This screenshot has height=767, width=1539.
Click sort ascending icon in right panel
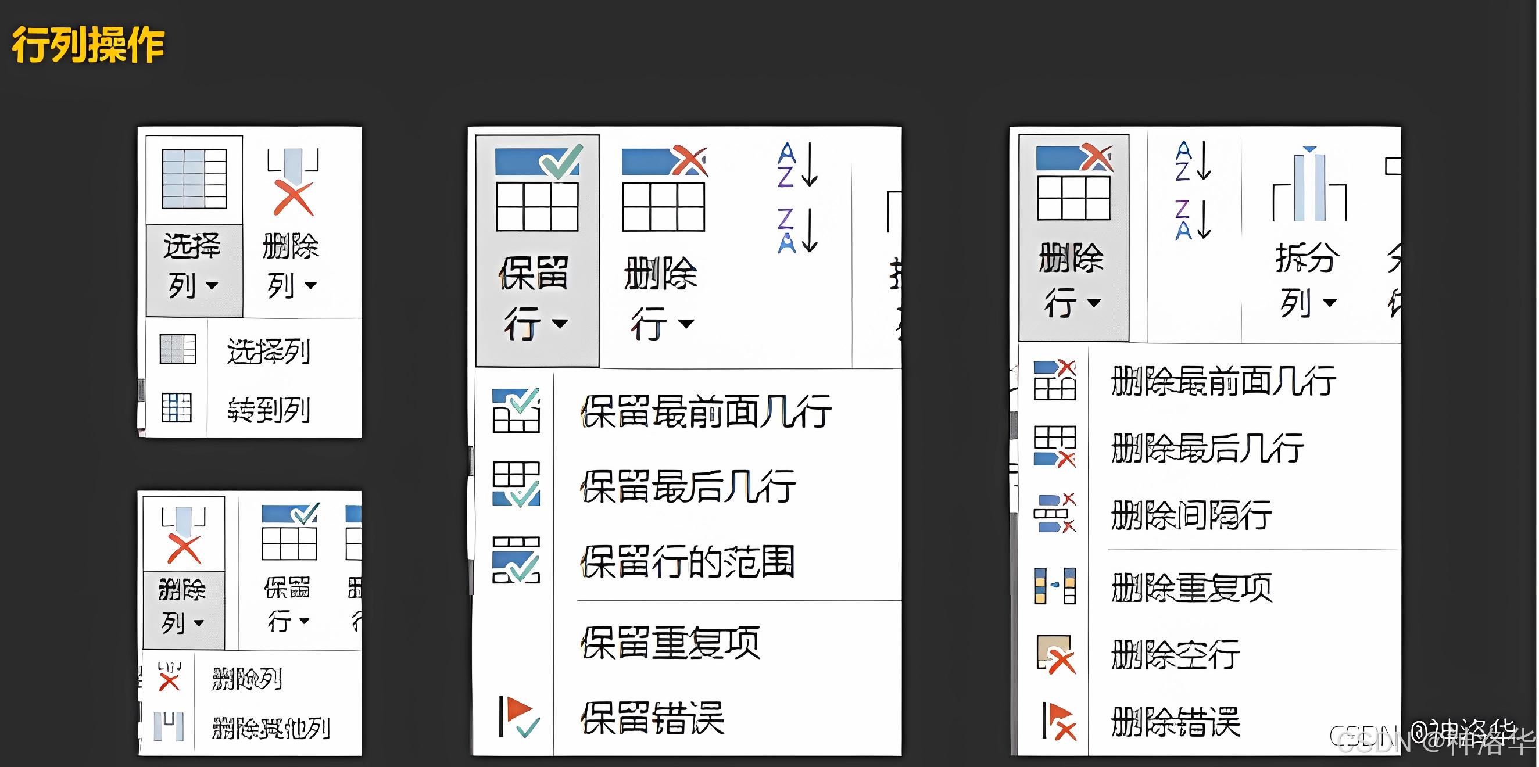click(1193, 162)
